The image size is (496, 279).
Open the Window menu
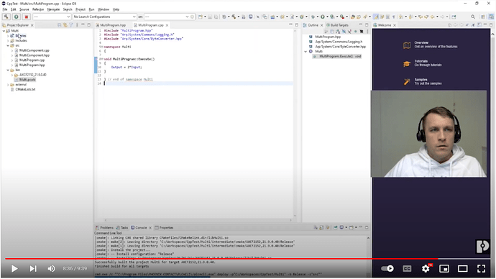pos(104,9)
